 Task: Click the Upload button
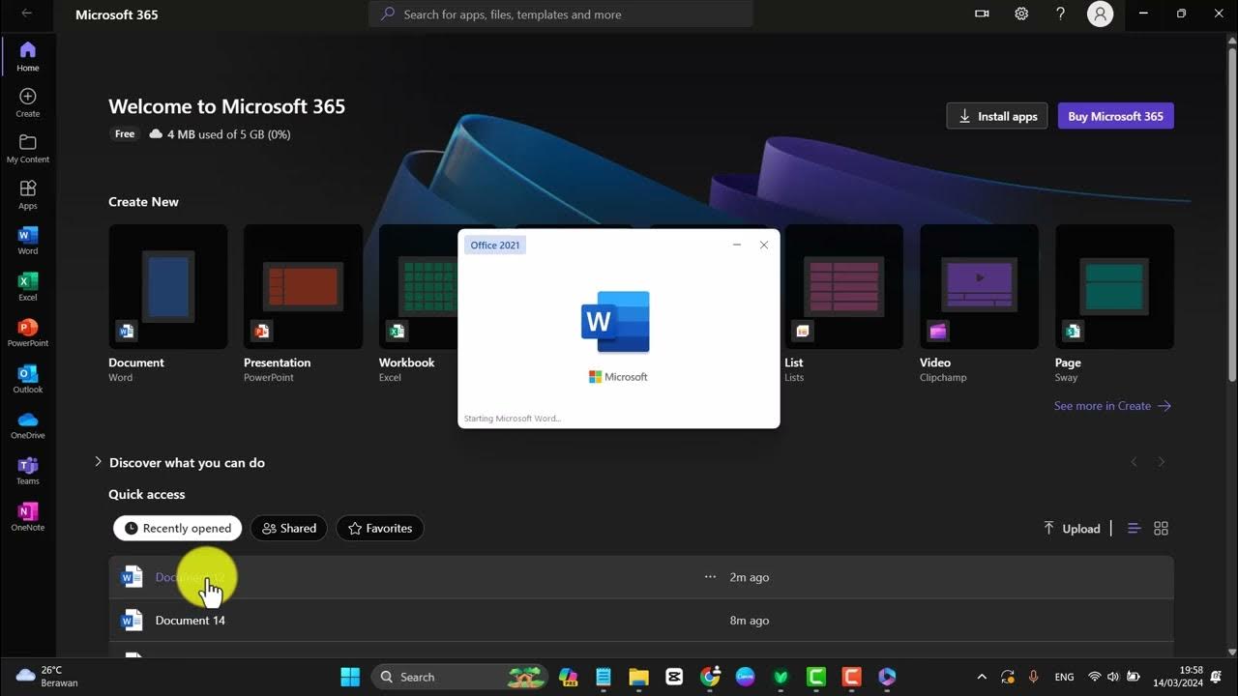(1072, 528)
